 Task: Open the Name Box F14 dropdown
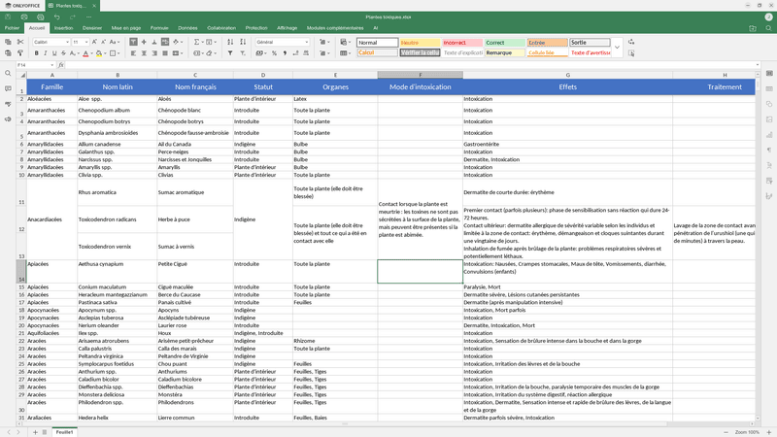coord(52,65)
